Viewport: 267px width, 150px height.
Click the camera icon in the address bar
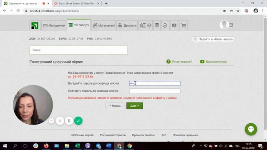224,11
